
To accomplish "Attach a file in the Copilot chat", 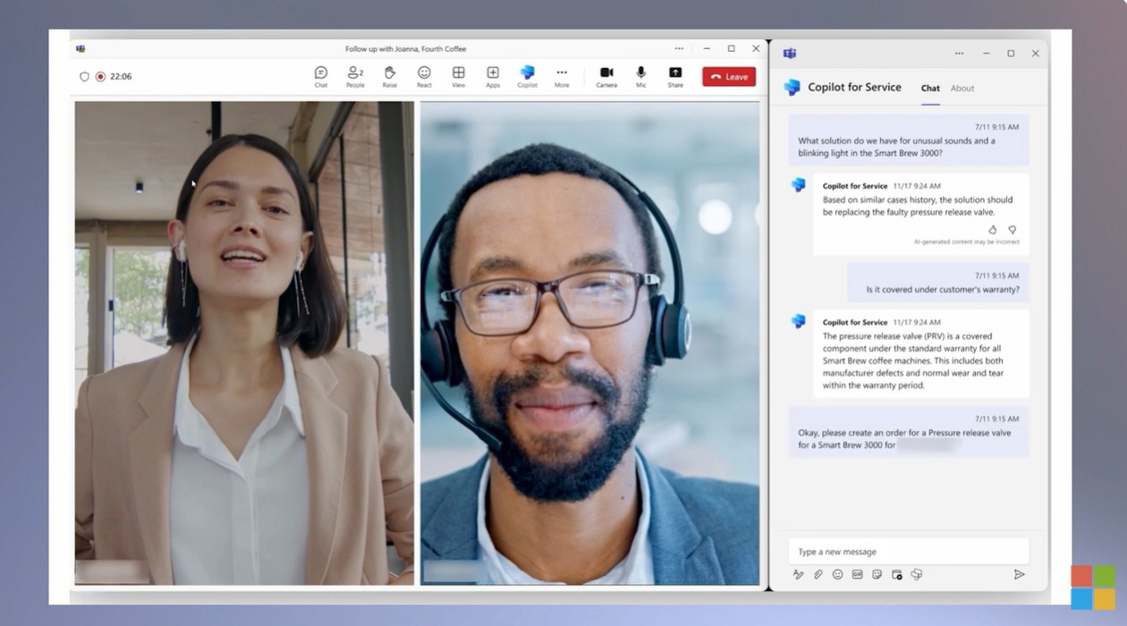I will (819, 575).
